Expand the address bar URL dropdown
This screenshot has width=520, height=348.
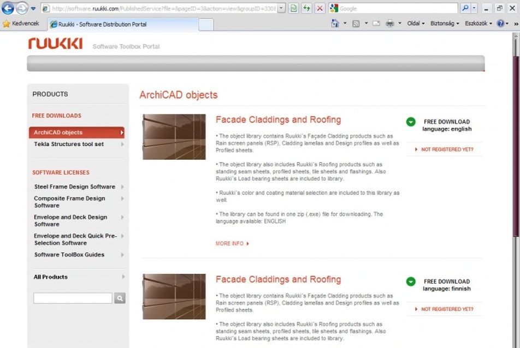[281, 9]
